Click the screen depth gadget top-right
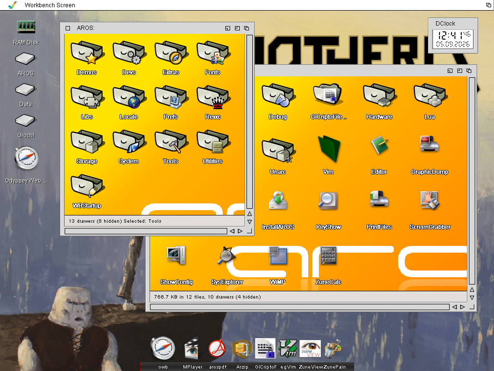Image resolution: width=494 pixels, height=371 pixels. click(489, 5)
